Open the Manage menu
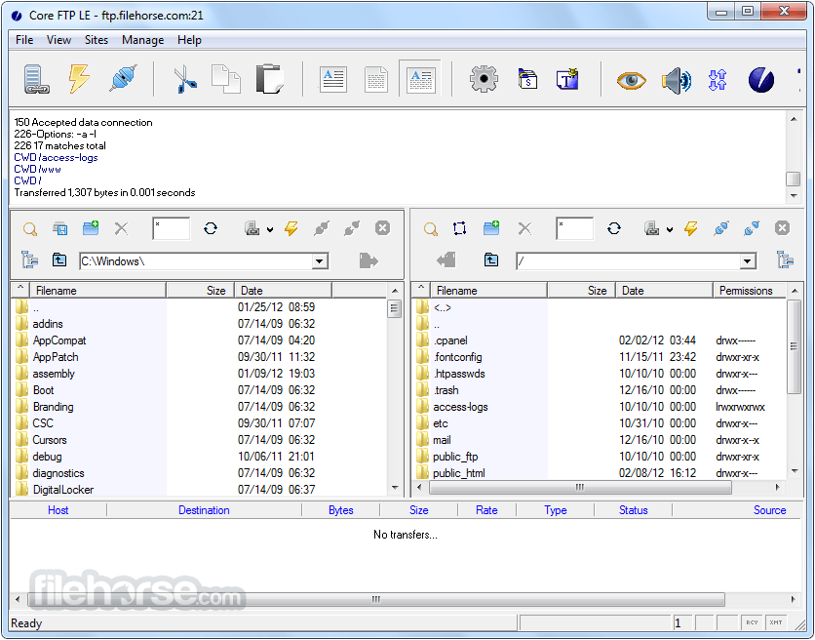815x640 pixels. tap(143, 40)
